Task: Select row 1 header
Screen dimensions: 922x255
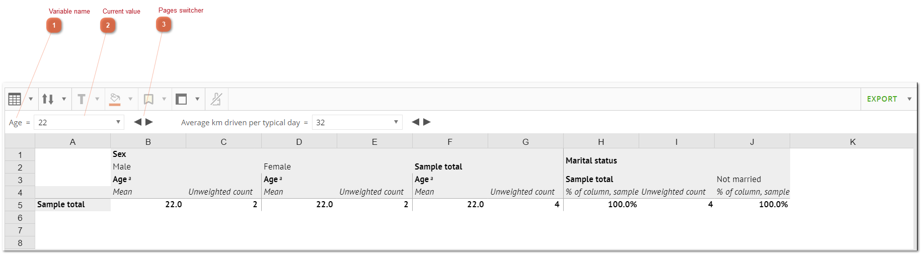Action: click(x=20, y=155)
